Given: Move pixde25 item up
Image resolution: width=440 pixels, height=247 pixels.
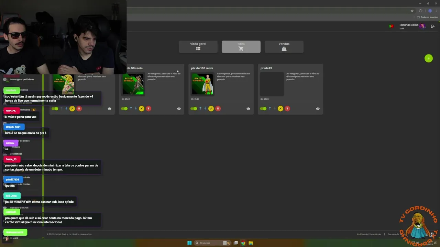Looking at the screenshot, I should [x=270, y=108].
